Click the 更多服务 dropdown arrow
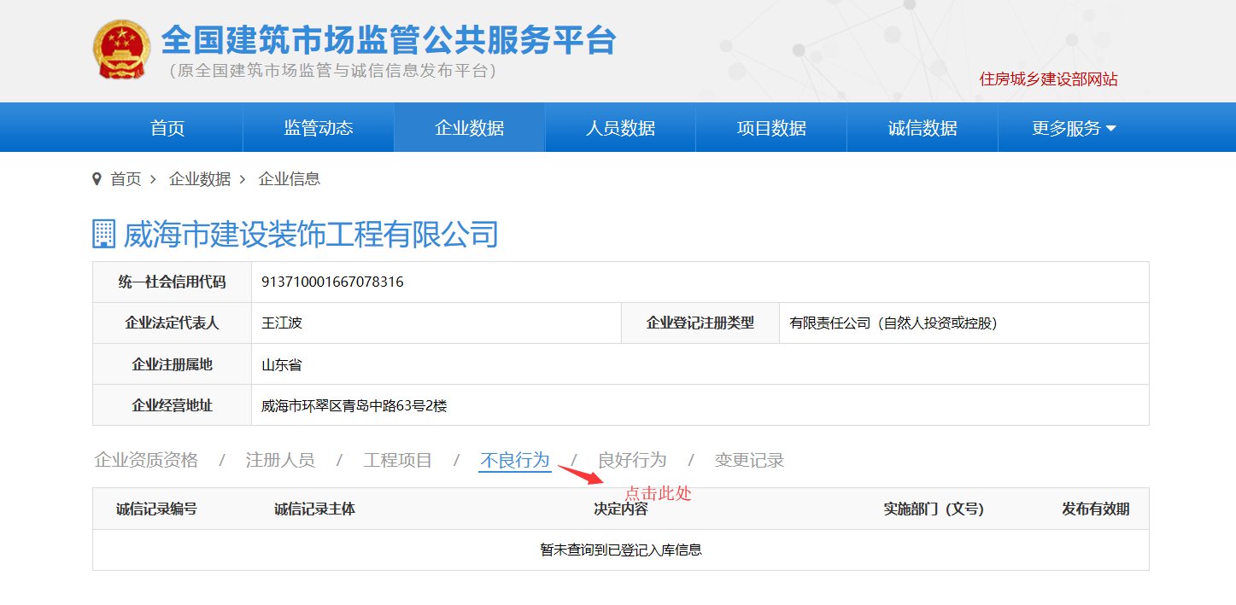This screenshot has width=1236, height=605. [1108, 129]
